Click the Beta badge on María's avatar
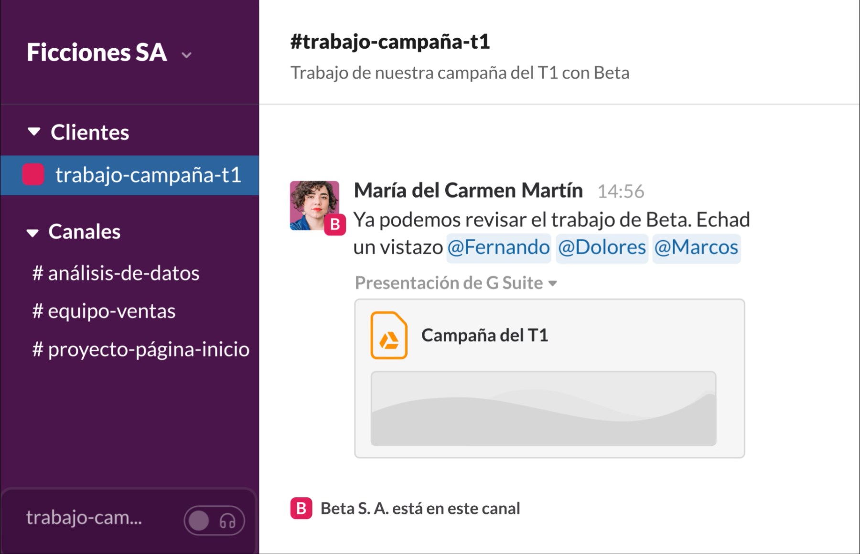The image size is (860, 554). [335, 224]
